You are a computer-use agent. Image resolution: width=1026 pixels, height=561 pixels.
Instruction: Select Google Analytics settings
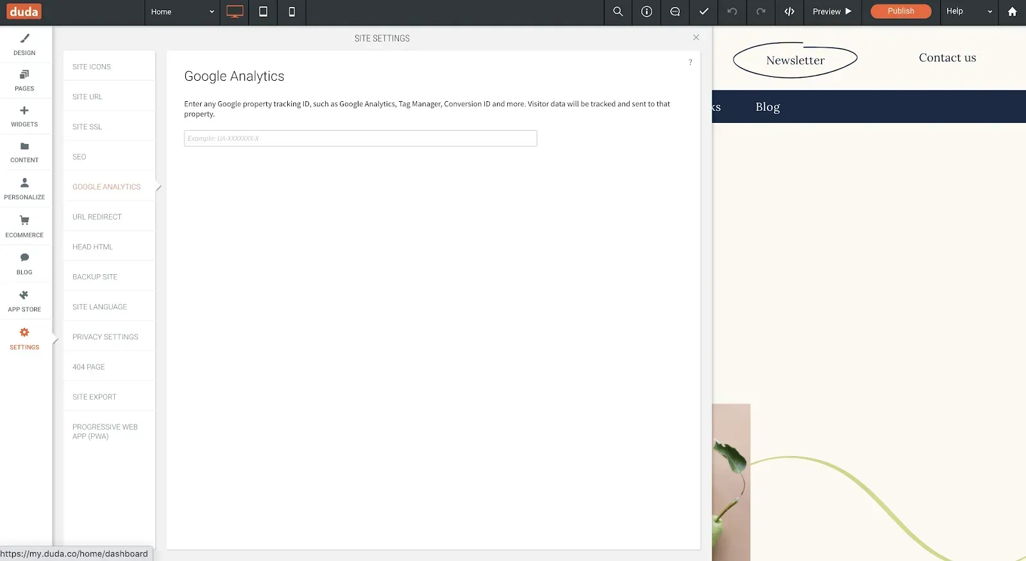pyautogui.click(x=109, y=186)
